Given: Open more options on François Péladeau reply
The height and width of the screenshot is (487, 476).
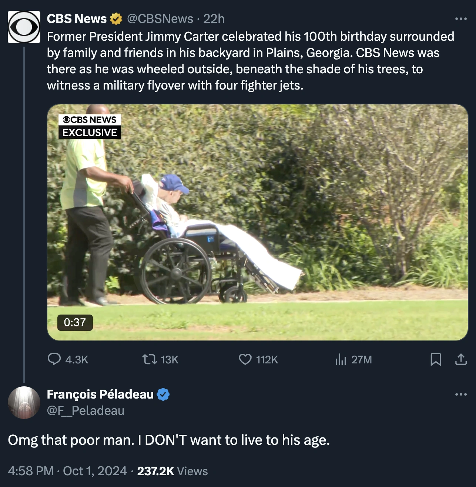Looking at the screenshot, I should [x=461, y=394].
